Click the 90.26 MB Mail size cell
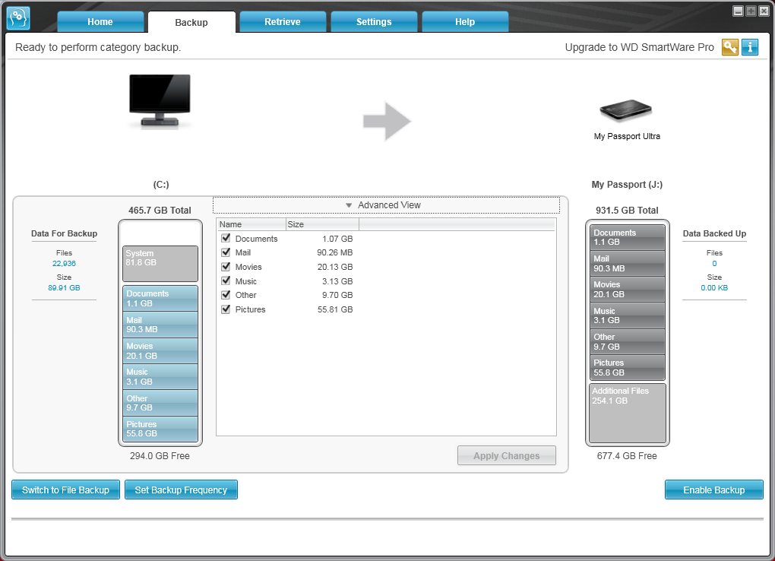Screen dimensions: 775x561 334,252
